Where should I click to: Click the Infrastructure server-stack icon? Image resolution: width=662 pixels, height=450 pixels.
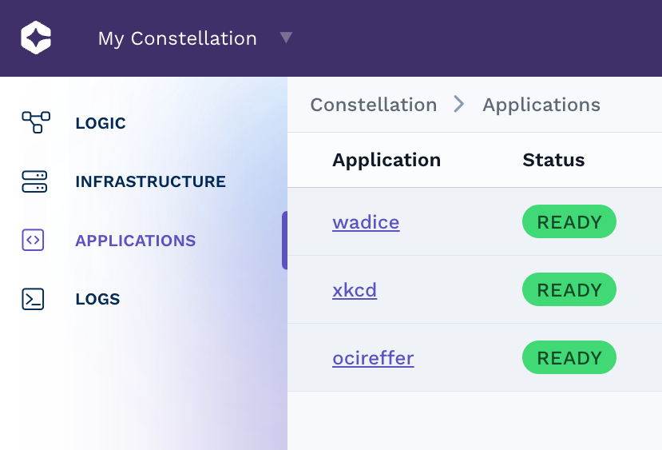point(34,181)
